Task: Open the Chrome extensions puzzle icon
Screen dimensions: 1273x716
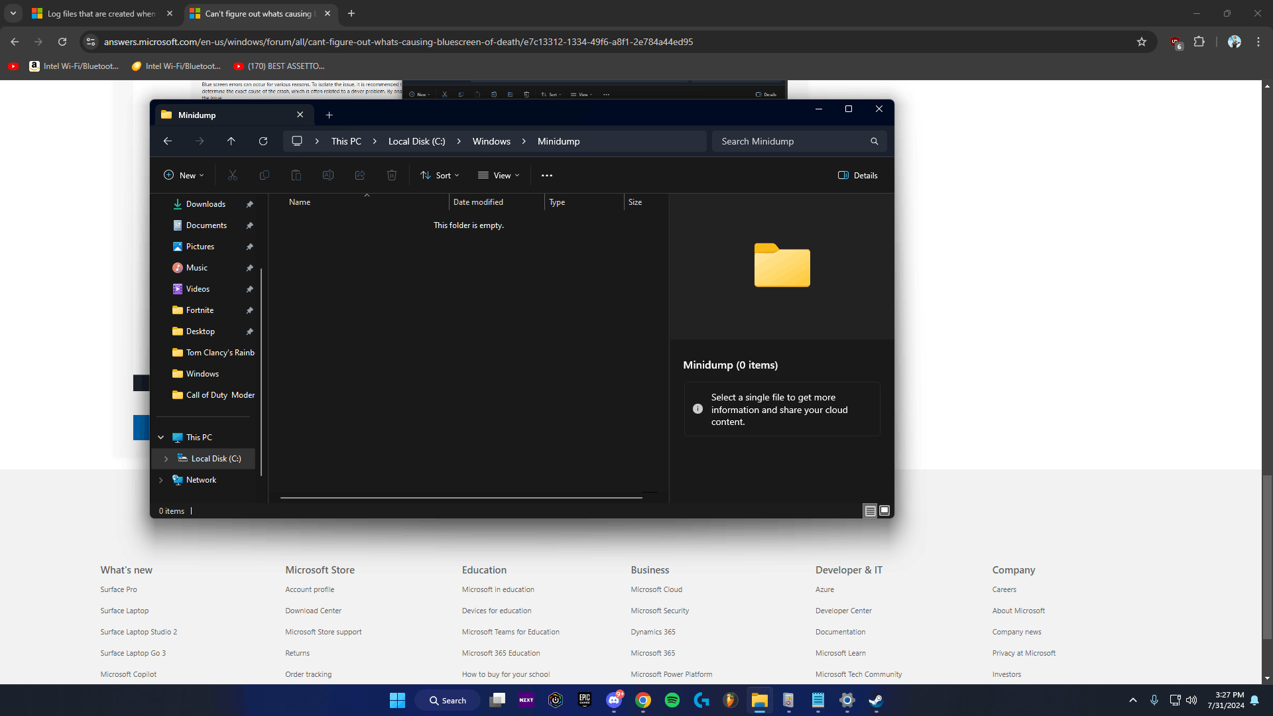Action: point(1199,42)
